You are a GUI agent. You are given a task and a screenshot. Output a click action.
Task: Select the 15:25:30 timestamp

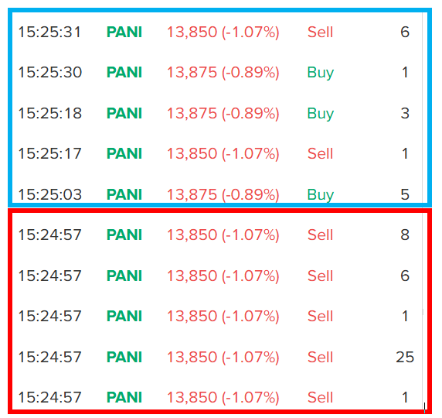pos(49,72)
